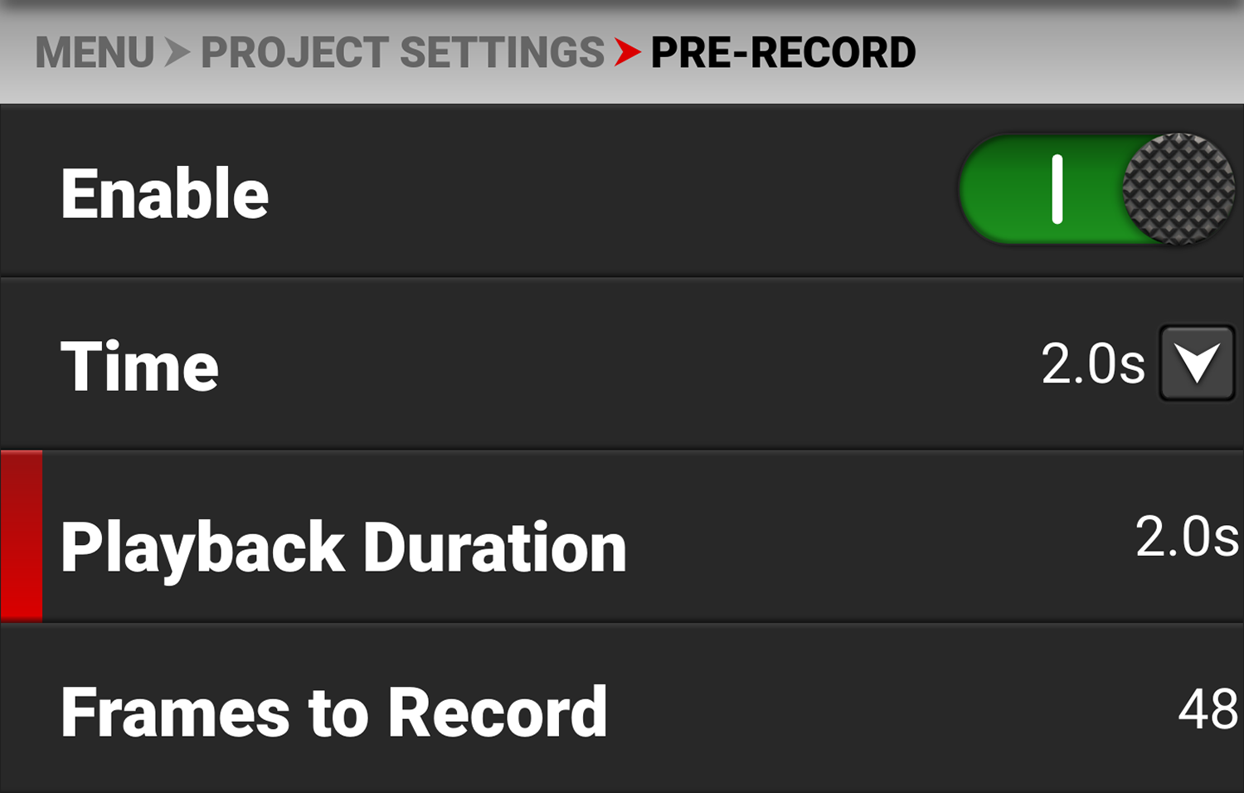Open the PROJECT SETTINGS breadcrumb

(402, 53)
